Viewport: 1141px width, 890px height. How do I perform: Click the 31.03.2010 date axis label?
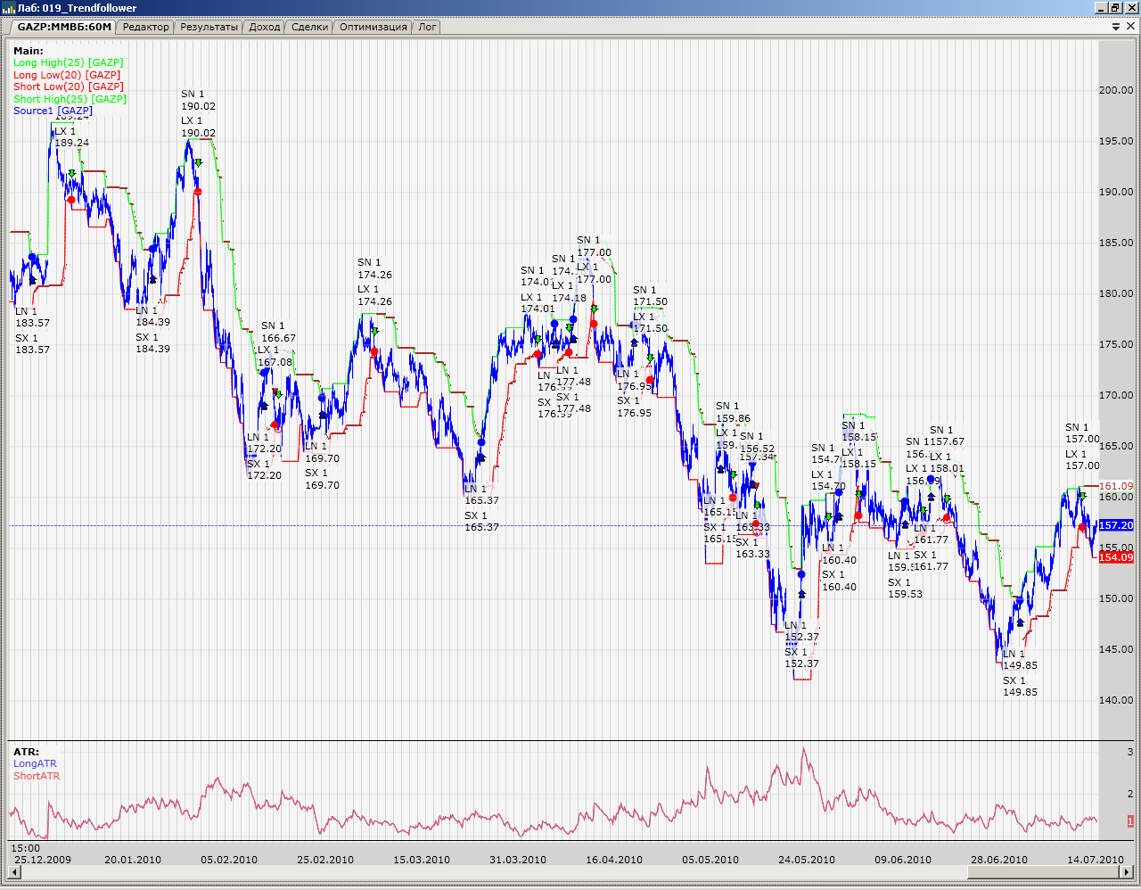pos(518,860)
